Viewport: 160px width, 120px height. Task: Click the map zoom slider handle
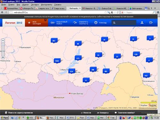coord(3,45)
